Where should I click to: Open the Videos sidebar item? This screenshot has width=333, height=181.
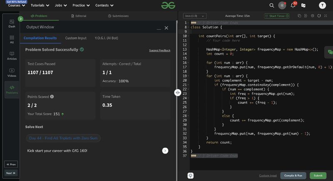tap(12, 73)
